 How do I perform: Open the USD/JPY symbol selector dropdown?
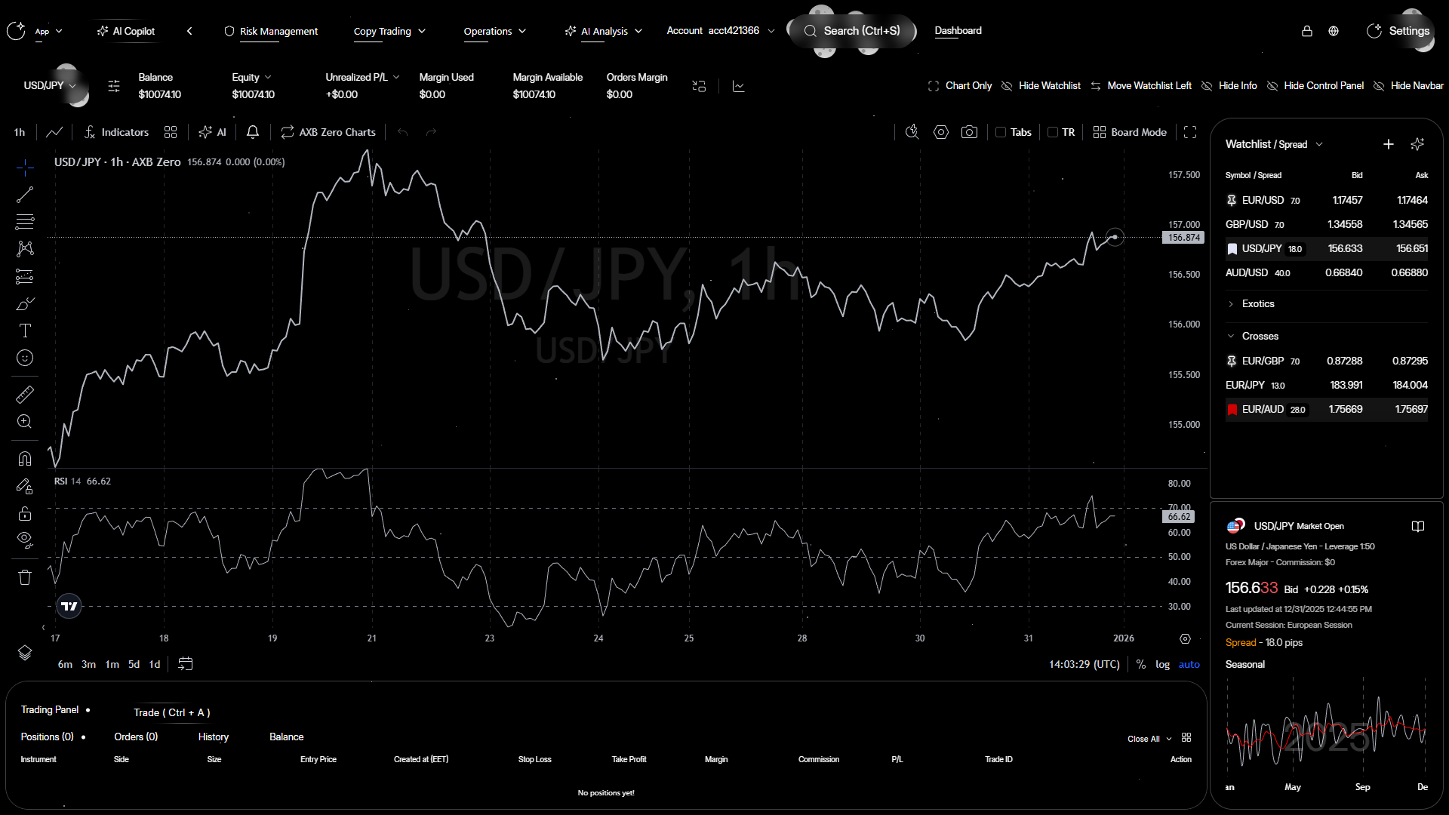(x=50, y=85)
